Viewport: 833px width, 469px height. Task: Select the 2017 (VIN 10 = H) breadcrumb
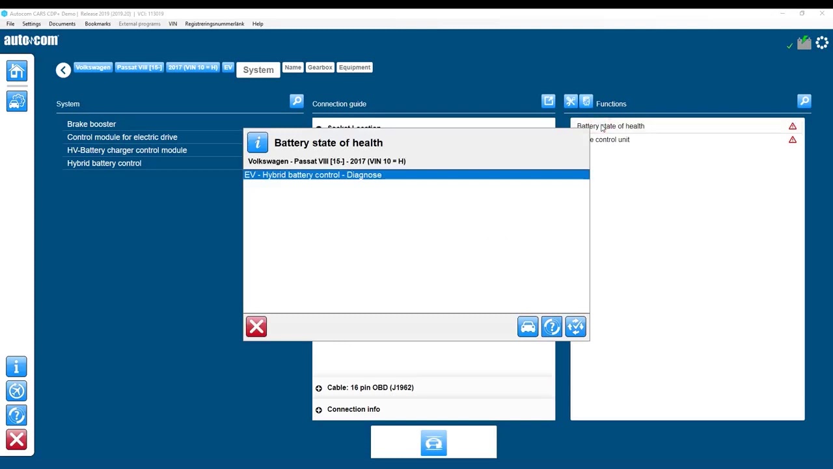coord(193,67)
